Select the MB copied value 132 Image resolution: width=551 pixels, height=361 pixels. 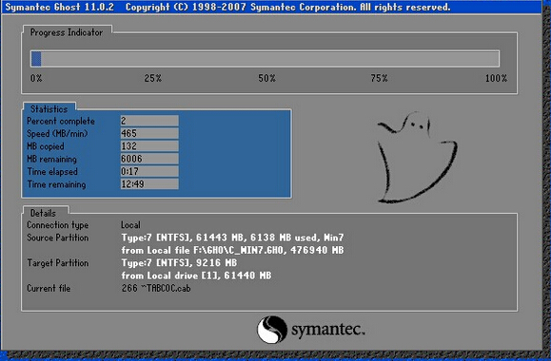[x=149, y=146]
